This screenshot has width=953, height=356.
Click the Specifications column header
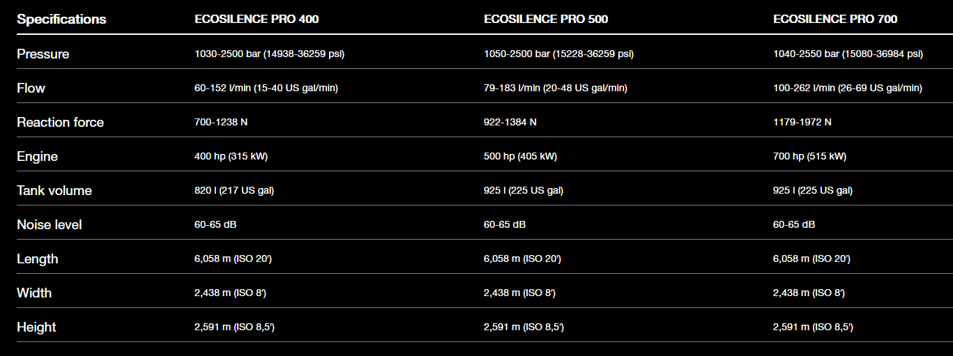coord(61,20)
